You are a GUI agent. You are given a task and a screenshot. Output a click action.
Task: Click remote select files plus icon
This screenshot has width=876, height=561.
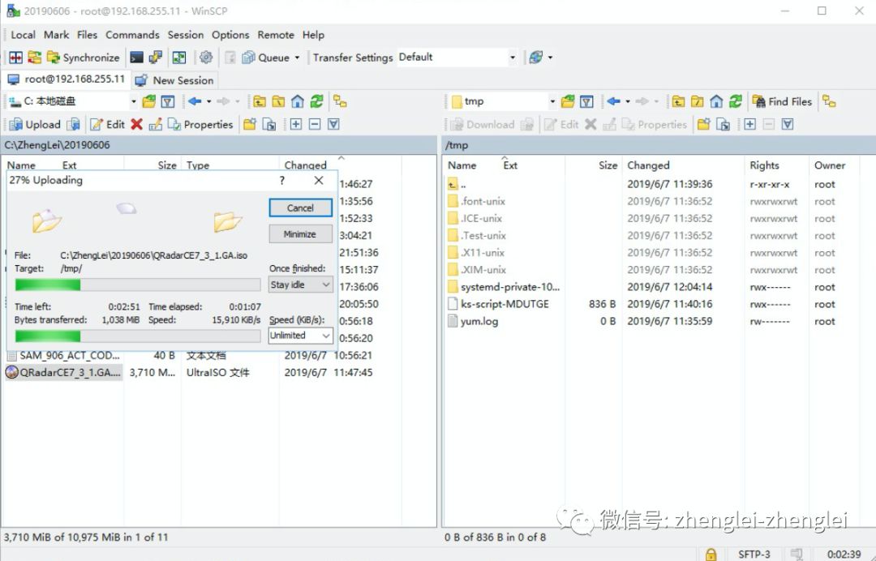(x=750, y=125)
